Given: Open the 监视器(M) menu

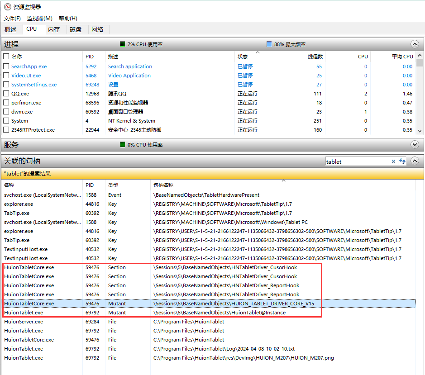Looking at the screenshot, I should pos(39,19).
